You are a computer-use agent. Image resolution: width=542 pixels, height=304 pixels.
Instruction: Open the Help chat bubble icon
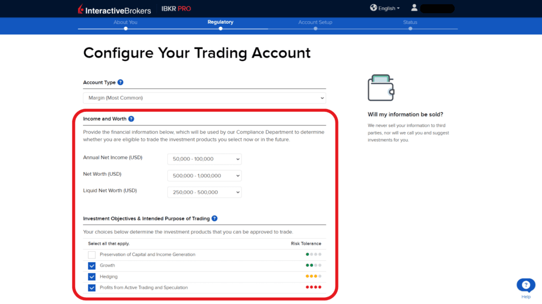525,285
